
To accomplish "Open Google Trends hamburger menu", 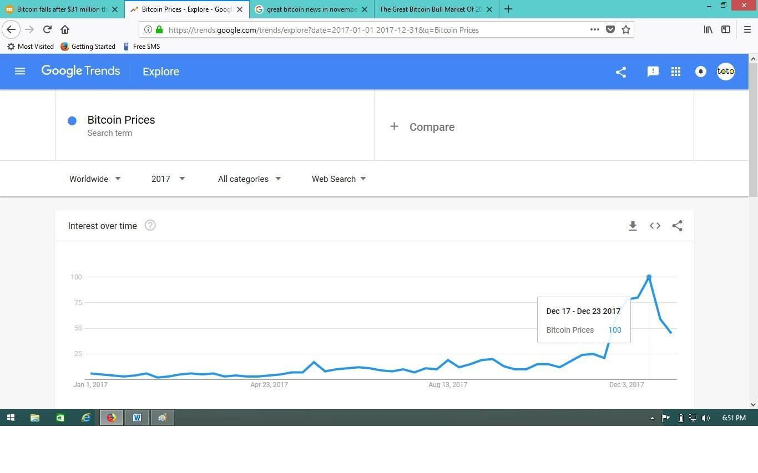I will (x=20, y=71).
